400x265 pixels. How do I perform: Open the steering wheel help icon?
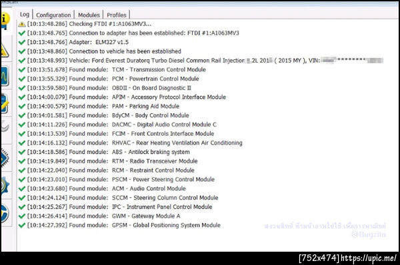(x=5, y=214)
